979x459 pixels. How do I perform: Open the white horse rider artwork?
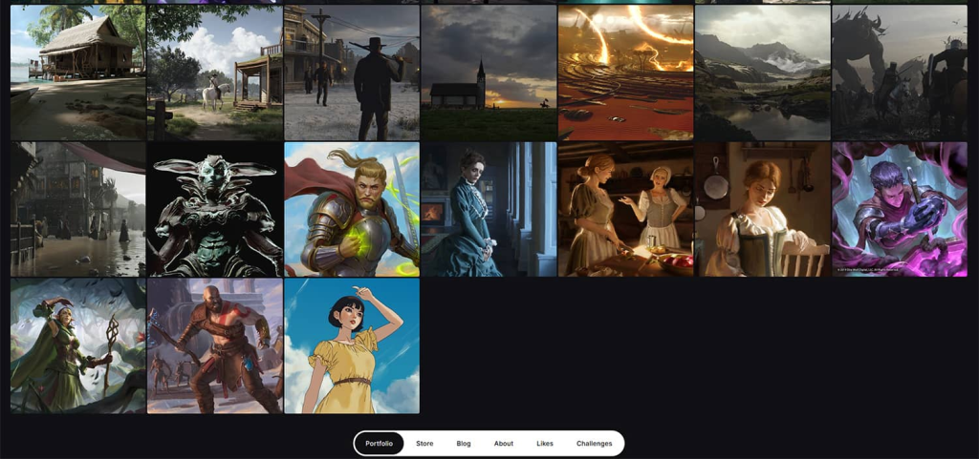point(215,73)
